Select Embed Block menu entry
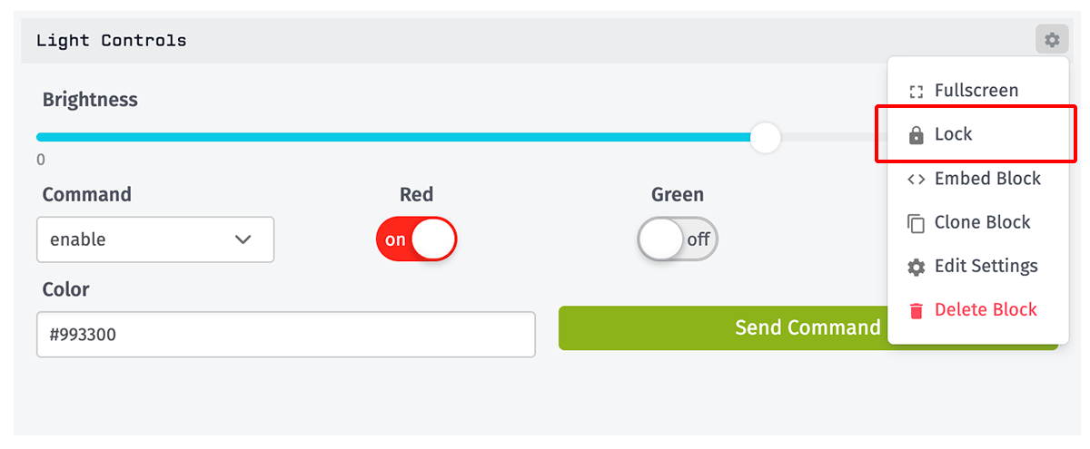1090x449 pixels. coord(976,179)
